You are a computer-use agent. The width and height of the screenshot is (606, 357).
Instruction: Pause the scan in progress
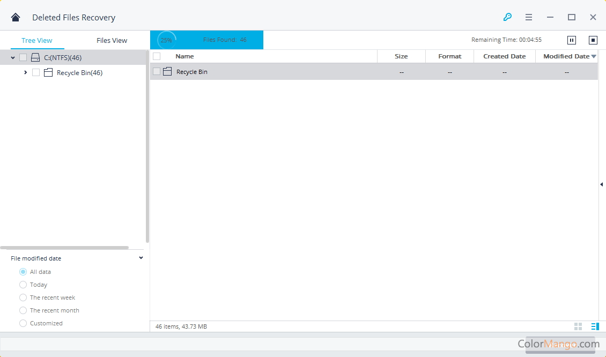click(572, 40)
